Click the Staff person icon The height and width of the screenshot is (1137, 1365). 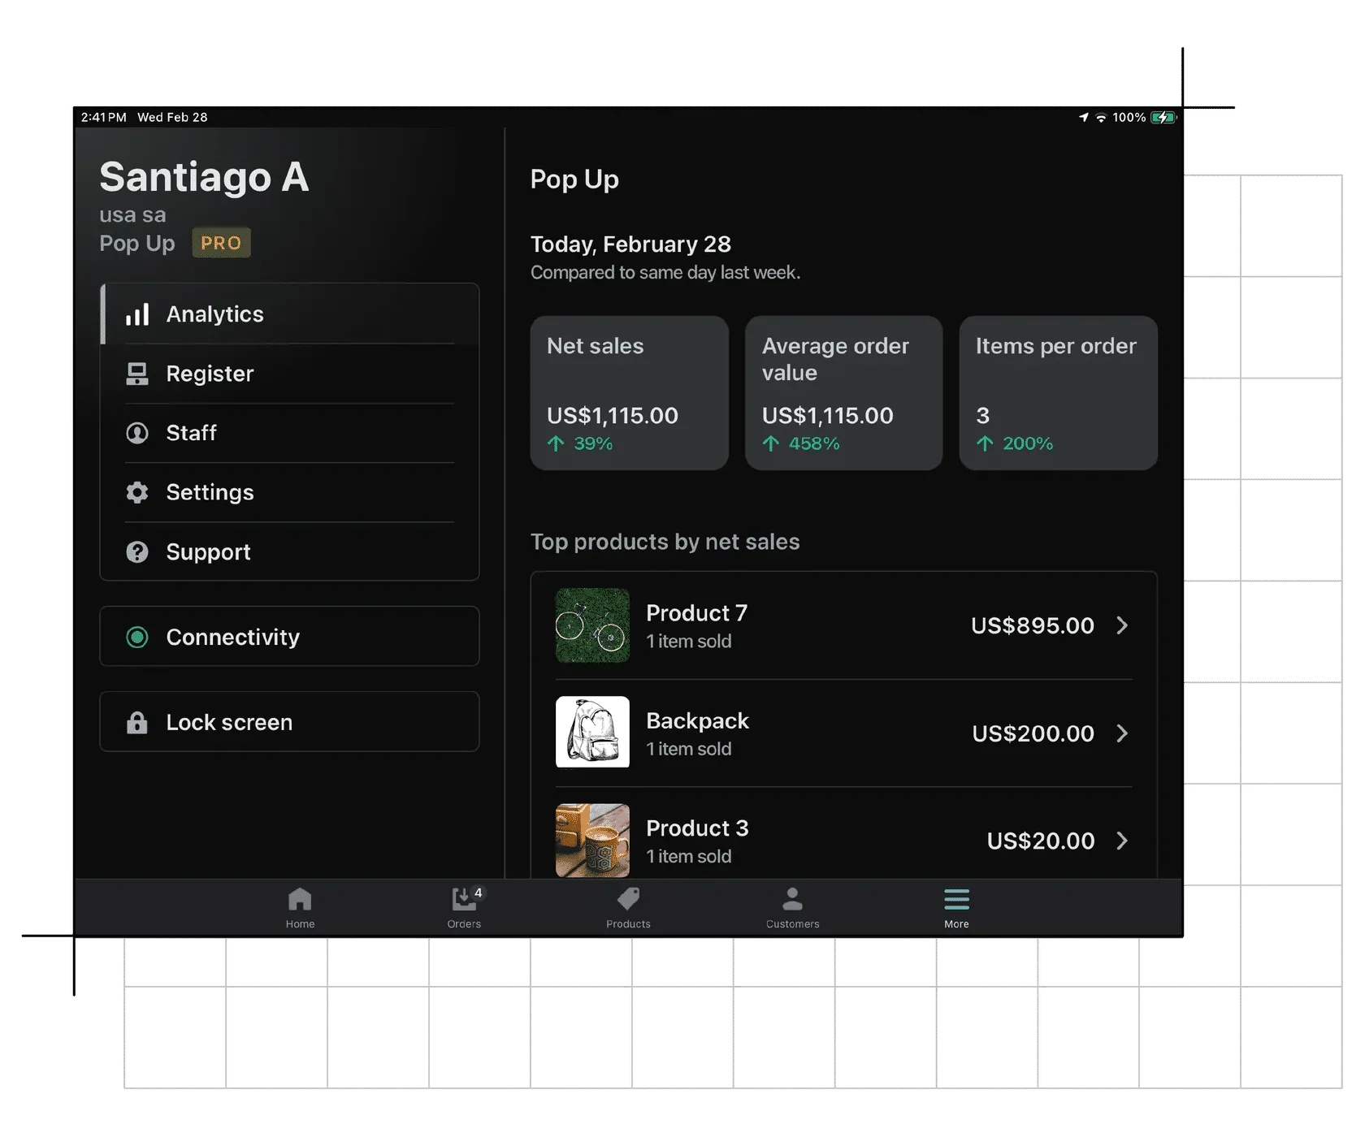[x=137, y=433]
